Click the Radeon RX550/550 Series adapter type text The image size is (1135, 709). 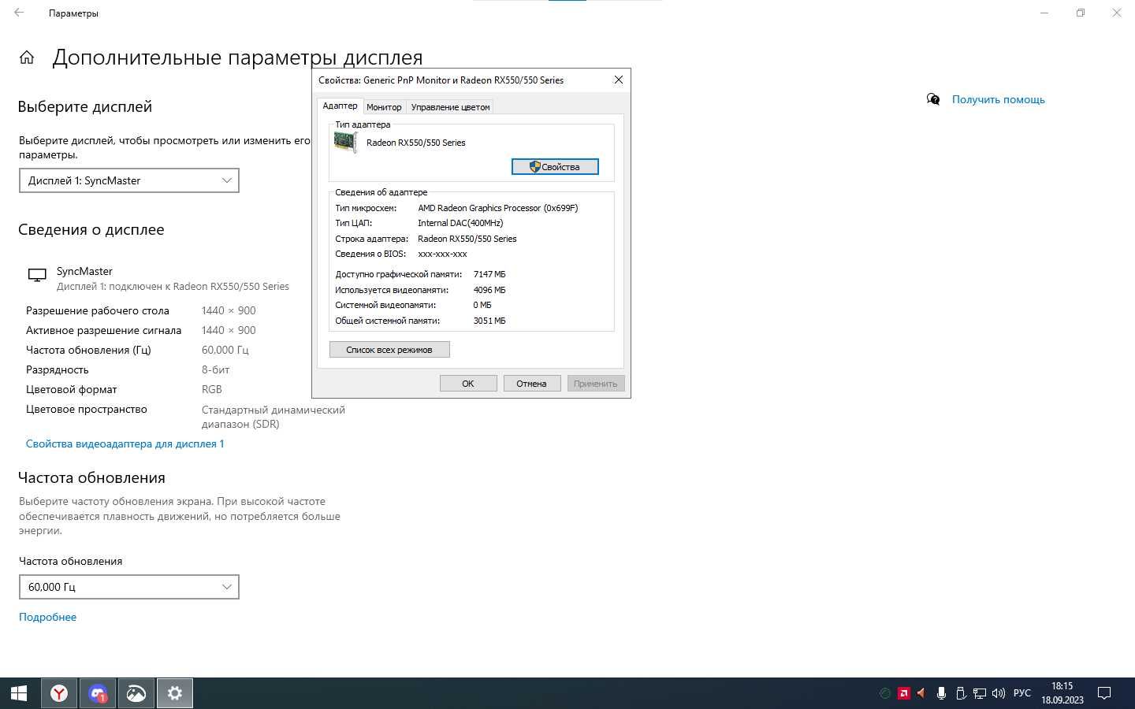[x=415, y=143]
